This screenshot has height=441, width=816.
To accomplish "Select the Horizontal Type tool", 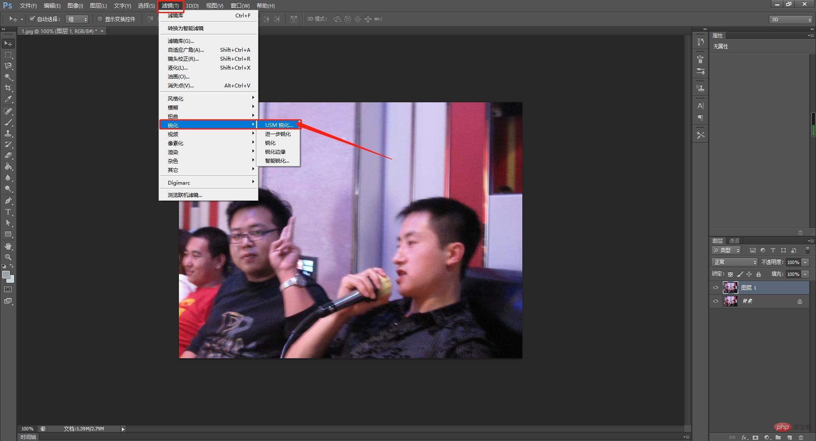I will [x=8, y=212].
